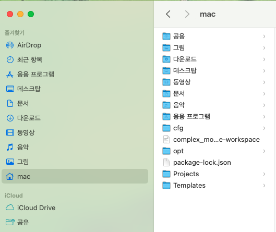276x232 pixels.
Task: Select the complex_mo...e-workspace file name
Action: pos(217,140)
